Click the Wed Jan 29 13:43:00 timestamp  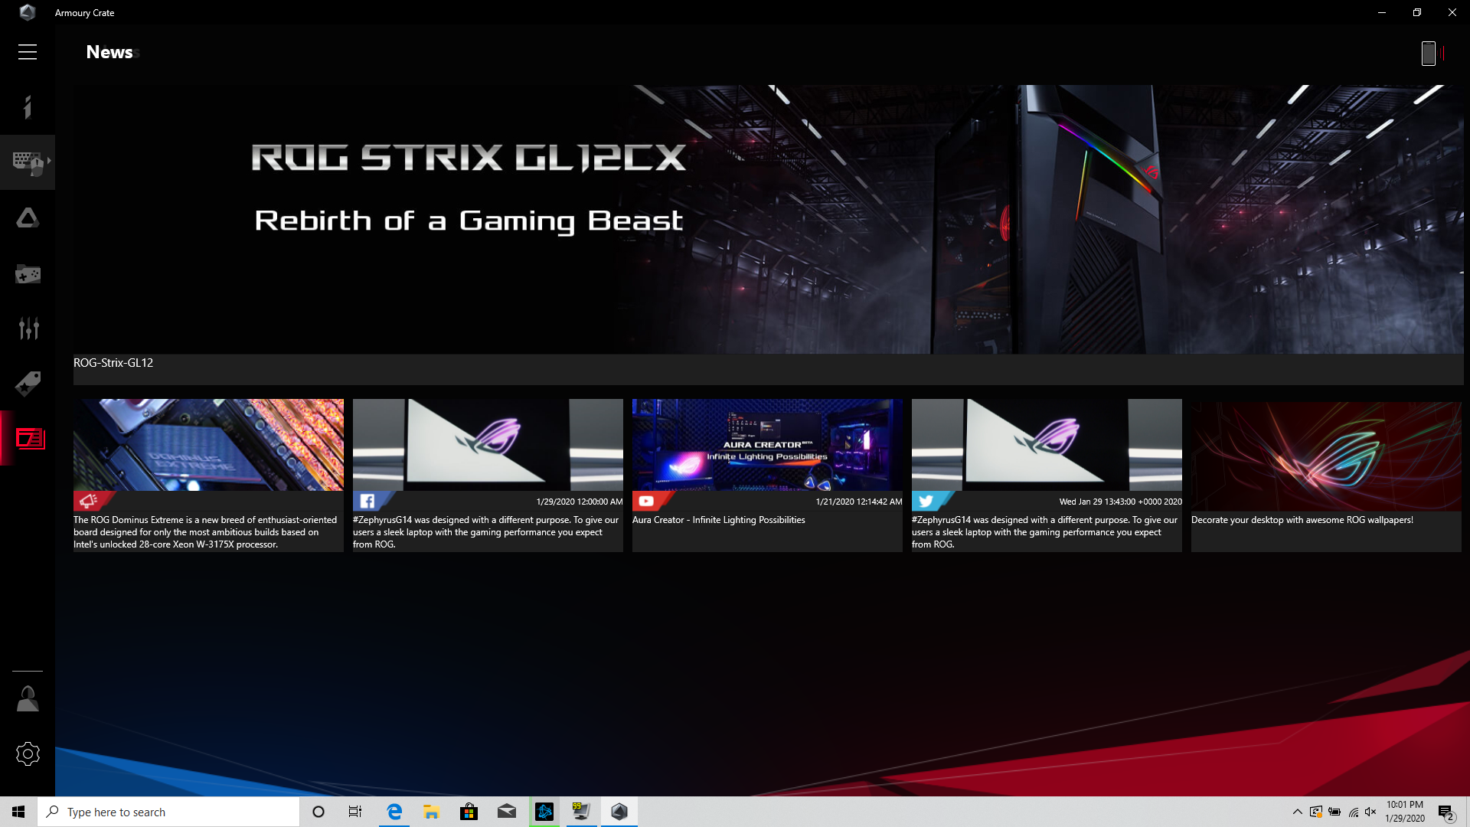1121,502
